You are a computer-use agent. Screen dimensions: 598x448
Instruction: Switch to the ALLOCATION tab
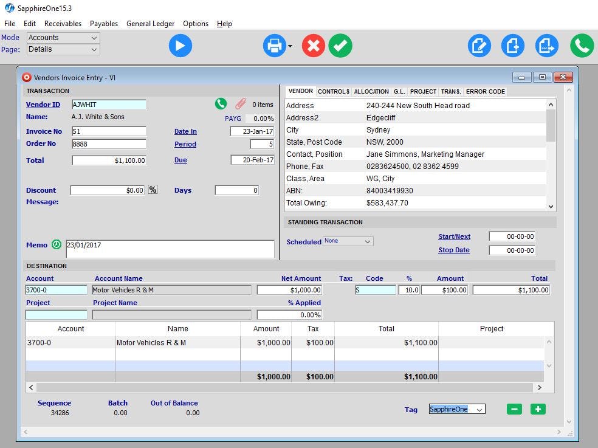point(371,91)
